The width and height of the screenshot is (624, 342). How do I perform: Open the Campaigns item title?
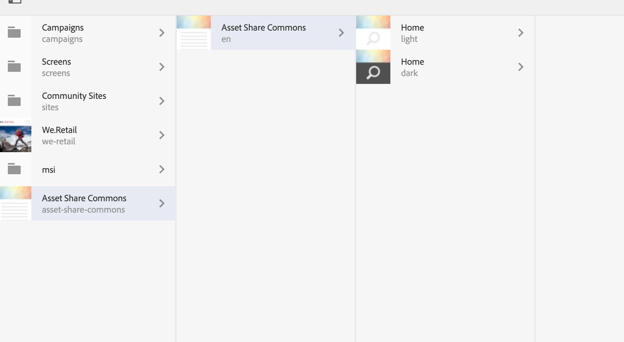pyautogui.click(x=63, y=28)
